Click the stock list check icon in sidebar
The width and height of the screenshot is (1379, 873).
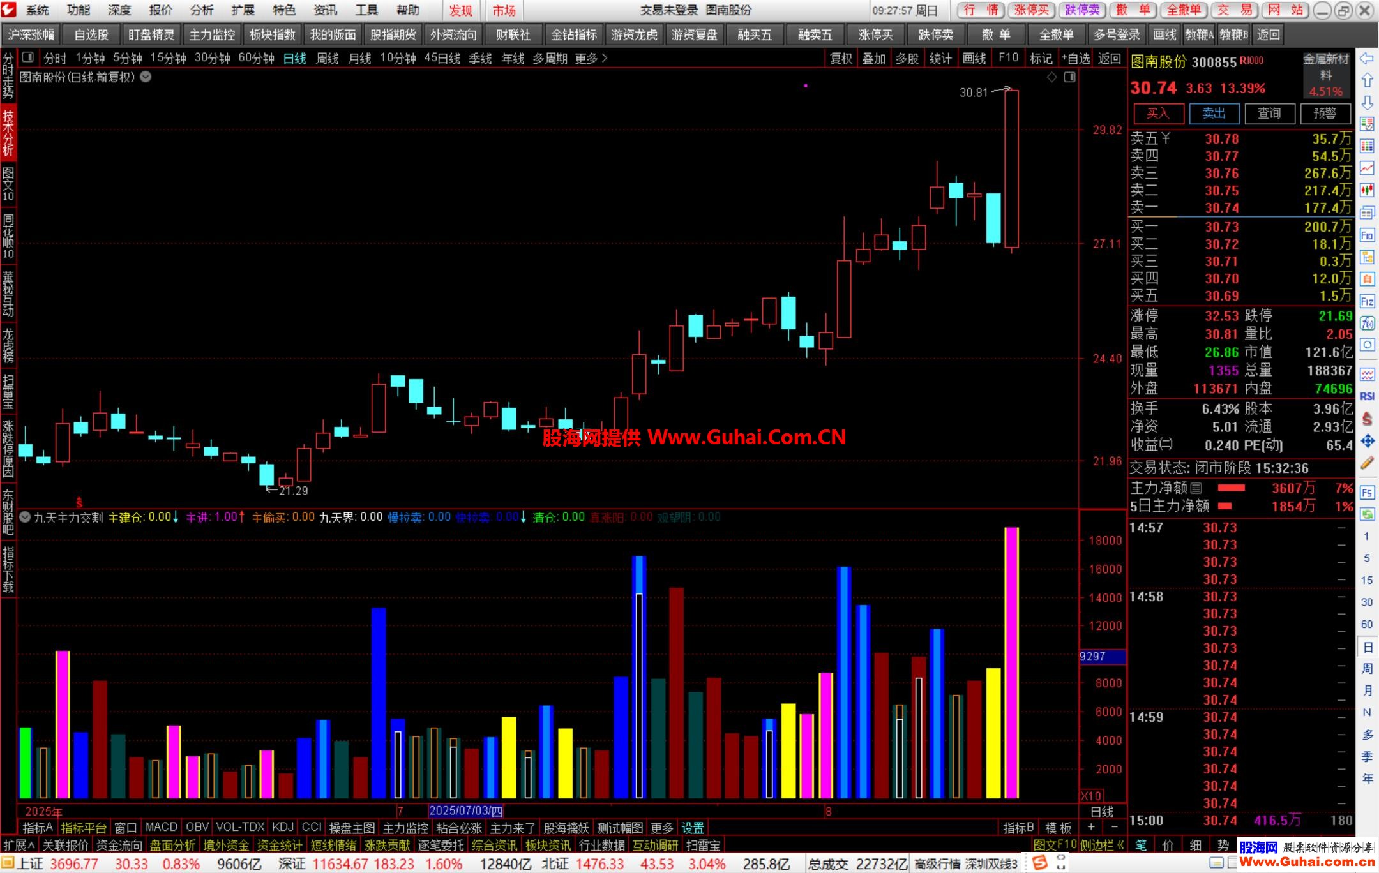pyautogui.click(x=1367, y=124)
